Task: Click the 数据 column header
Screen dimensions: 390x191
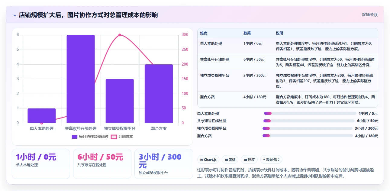Action: click(x=247, y=33)
